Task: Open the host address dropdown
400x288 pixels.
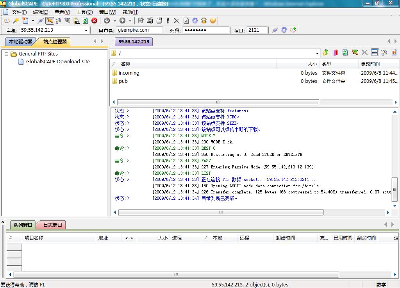Action: tap(86, 30)
